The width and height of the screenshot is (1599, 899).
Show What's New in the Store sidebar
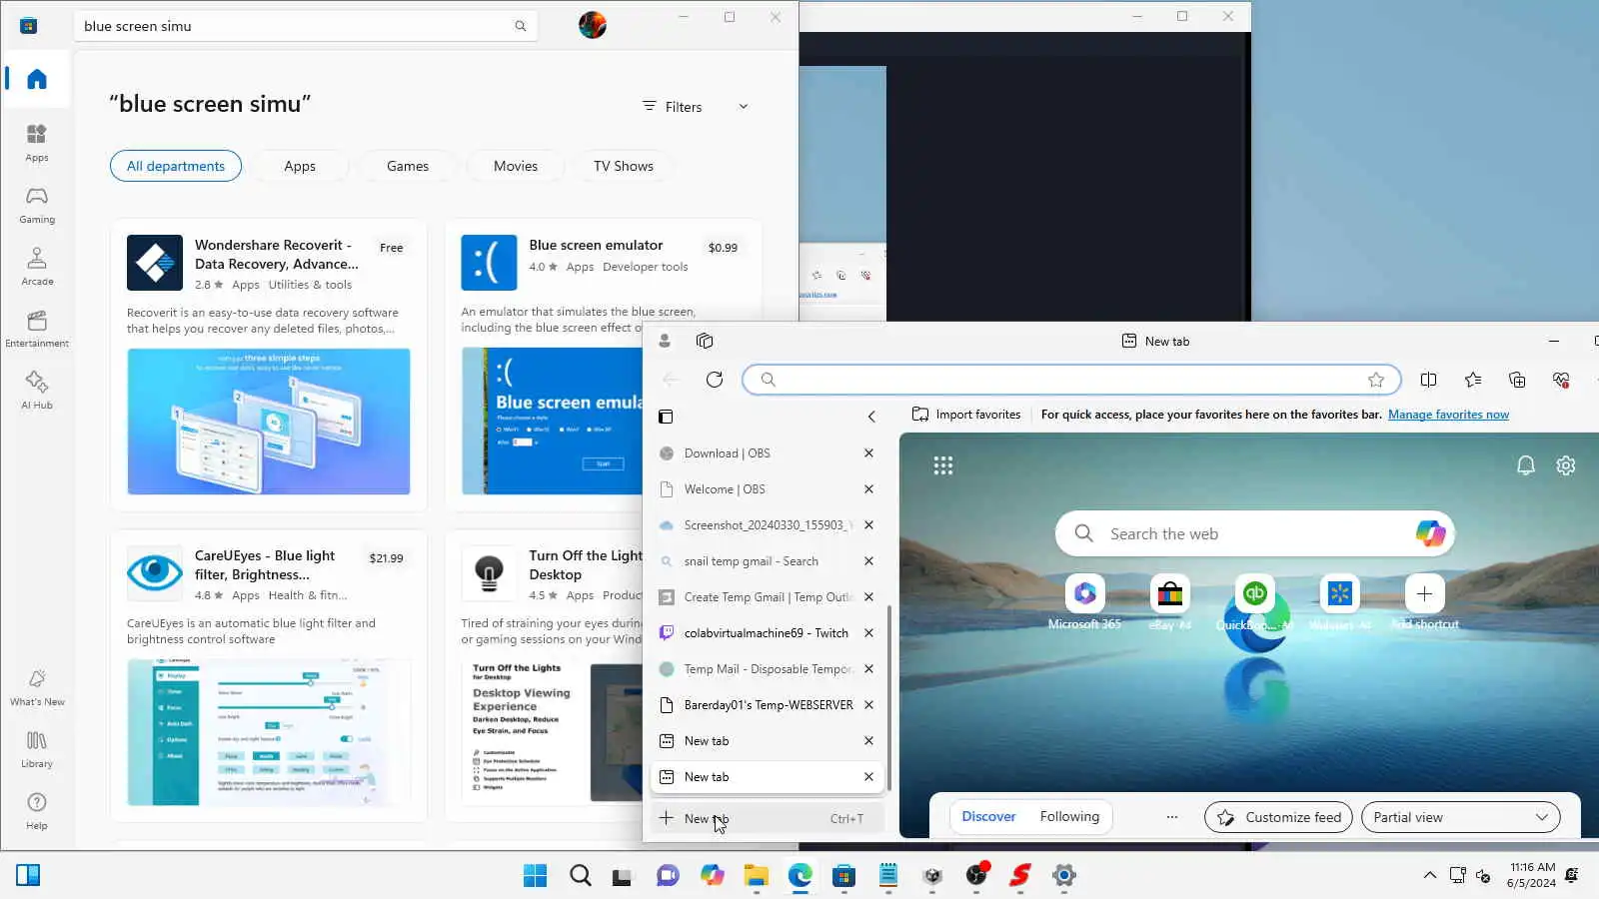point(37,687)
